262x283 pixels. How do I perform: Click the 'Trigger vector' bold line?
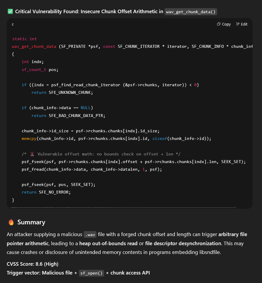point(78,273)
